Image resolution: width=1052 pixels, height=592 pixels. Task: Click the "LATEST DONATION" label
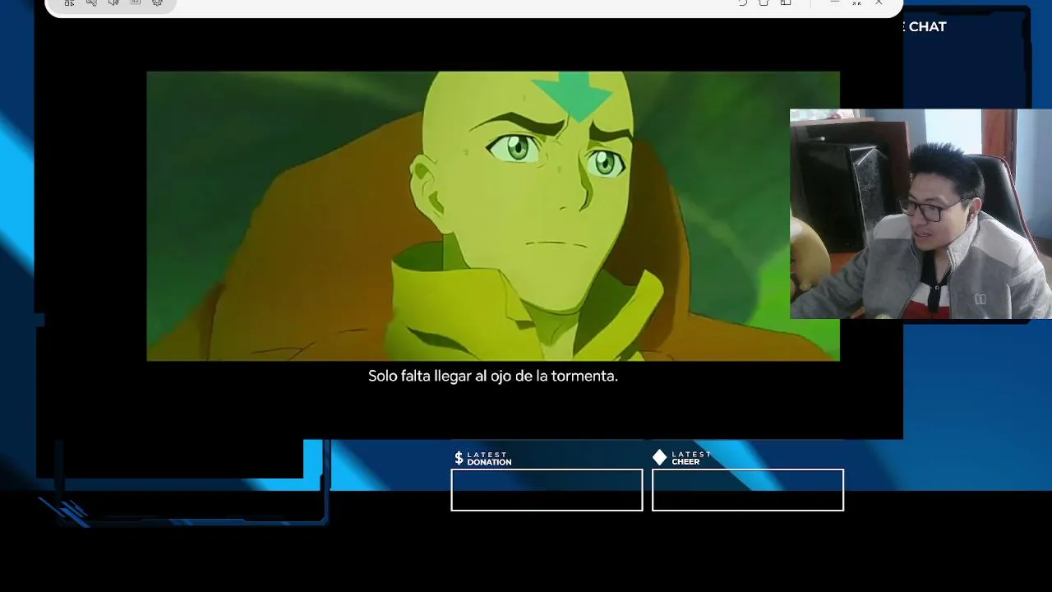pos(489,458)
